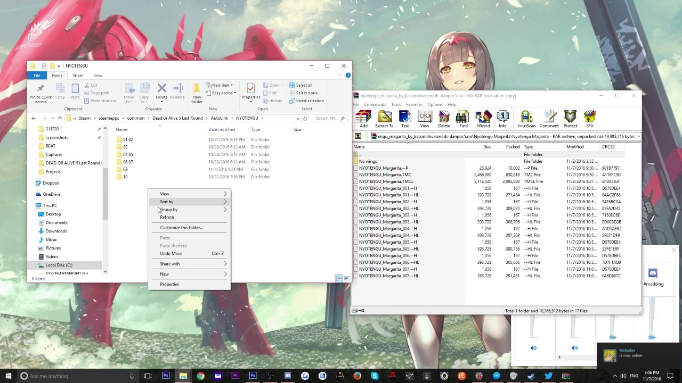
Task: Expand recent locations arrow in Explorer
Action: [52, 118]
